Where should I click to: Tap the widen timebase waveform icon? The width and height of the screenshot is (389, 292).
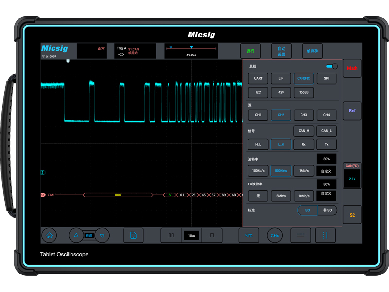point(171,235)
